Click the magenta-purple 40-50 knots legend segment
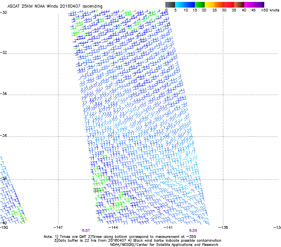Screen dimensions: 281x247 point(254,5)
